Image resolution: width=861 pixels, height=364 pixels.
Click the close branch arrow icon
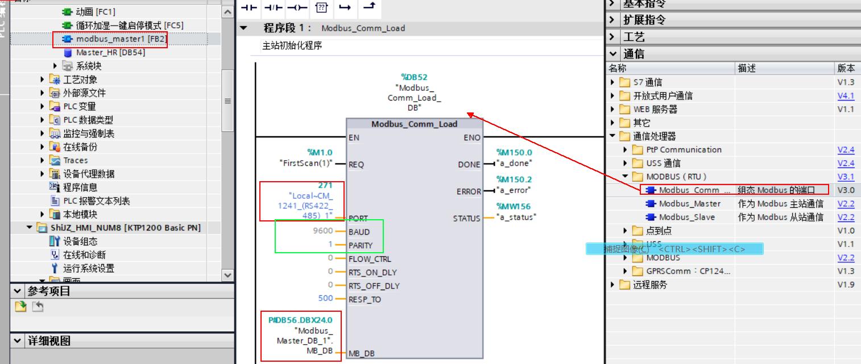370,7
